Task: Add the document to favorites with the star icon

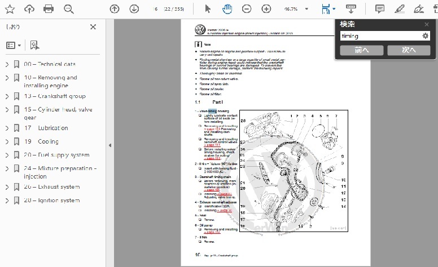Action: pyautogui.click(x=10, y=9)
